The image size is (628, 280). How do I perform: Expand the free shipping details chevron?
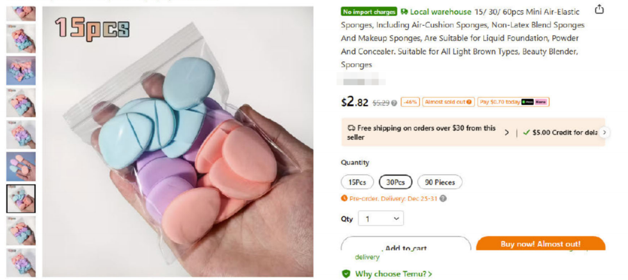pos(506,132)
